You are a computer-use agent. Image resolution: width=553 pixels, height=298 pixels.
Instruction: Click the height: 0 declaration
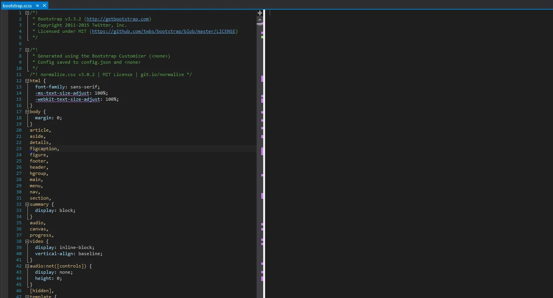point(48,278)
